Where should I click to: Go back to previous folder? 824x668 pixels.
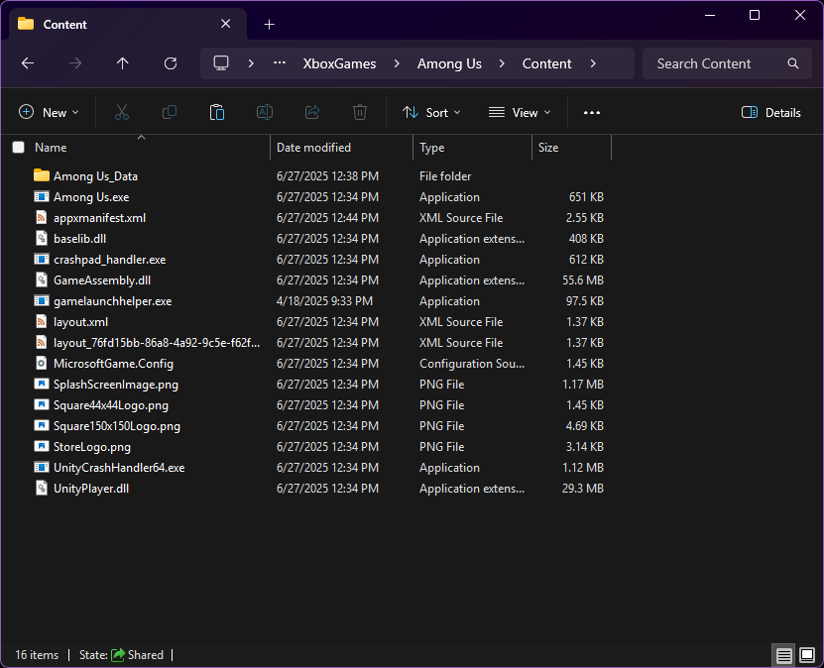[28, 63]
